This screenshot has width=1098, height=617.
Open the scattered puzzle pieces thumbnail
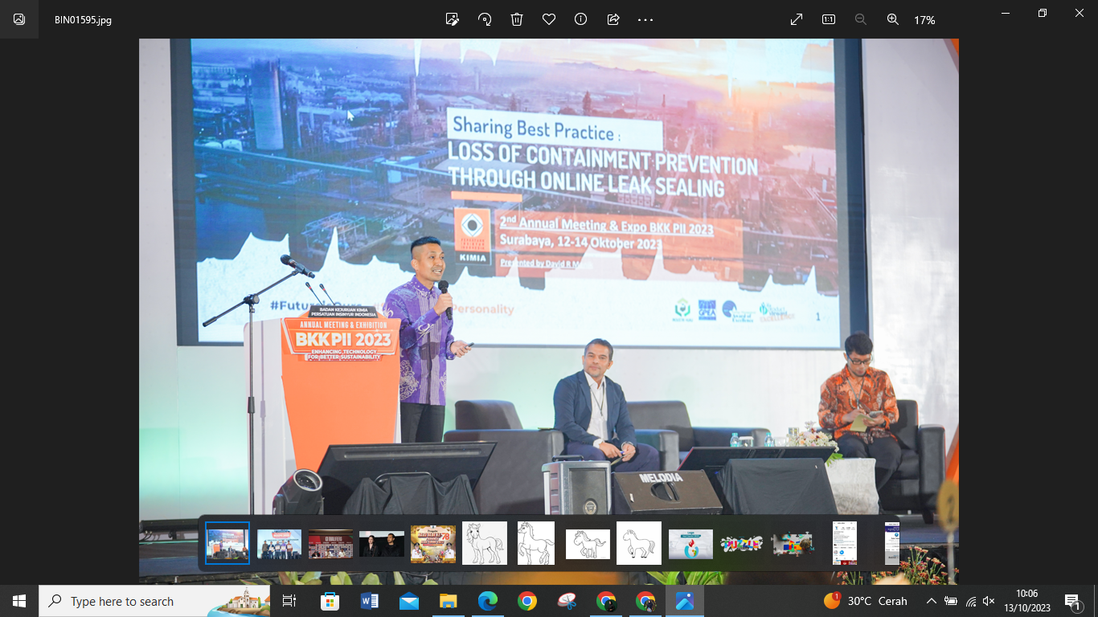pyautogui.click(x=793, y=544)
